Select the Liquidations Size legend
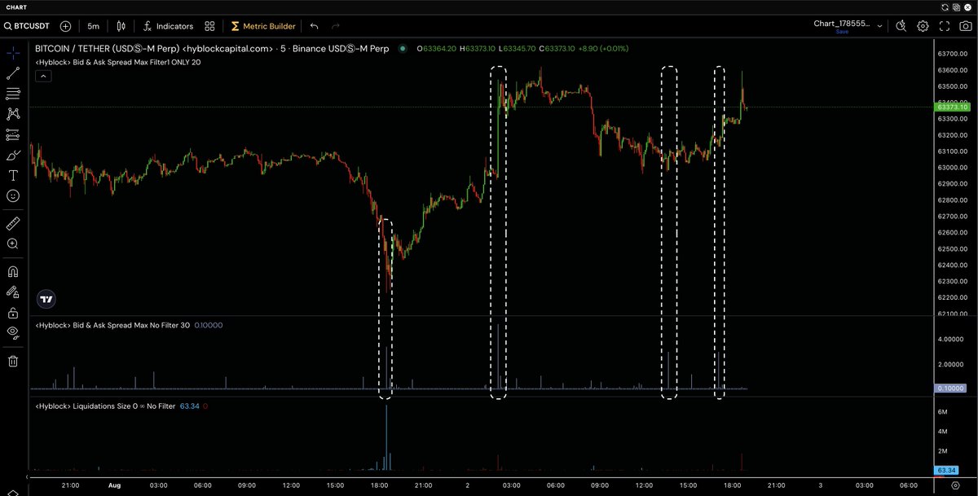978x496 pixels. click(x=105, y=405)
